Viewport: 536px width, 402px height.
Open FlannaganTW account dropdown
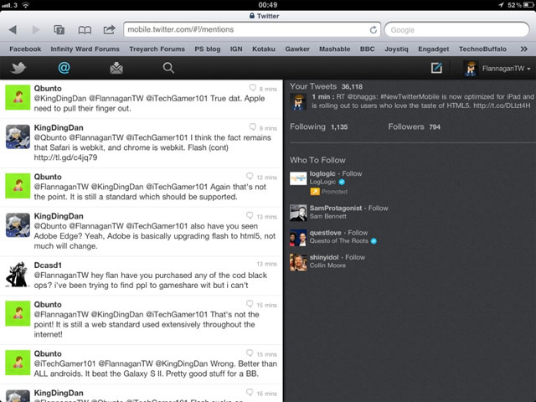(497, 69)
